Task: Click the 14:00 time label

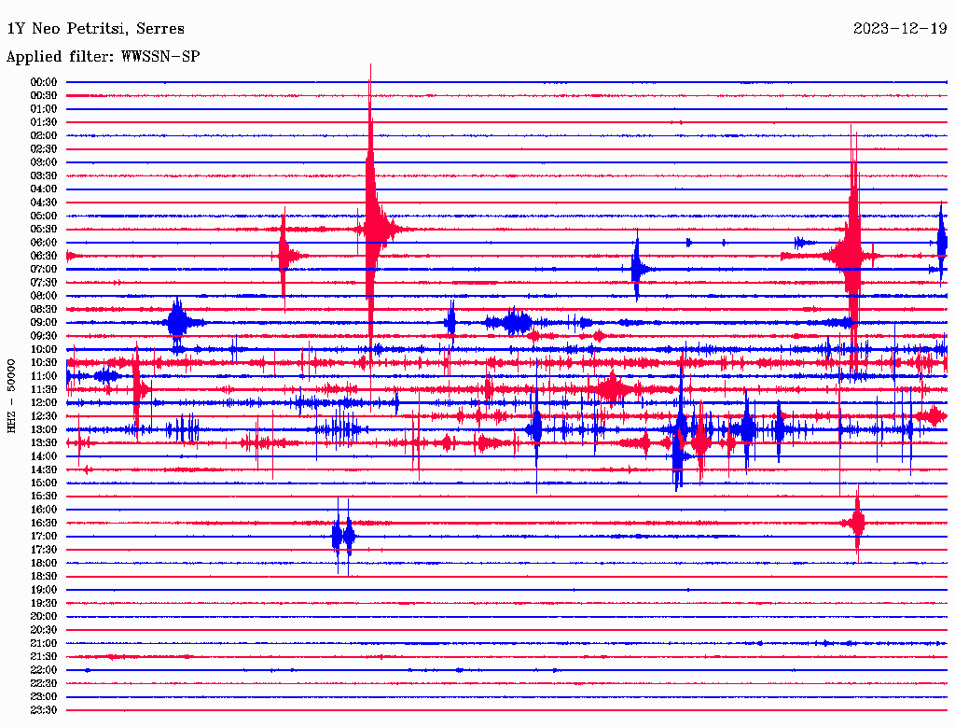Action: click(44, 456)
